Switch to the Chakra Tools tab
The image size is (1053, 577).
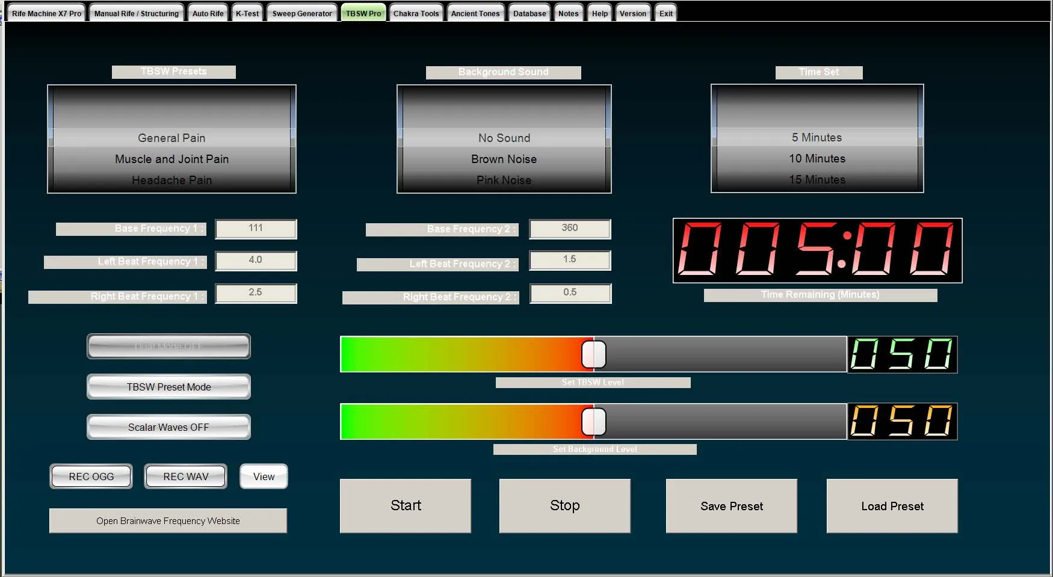(x=416, y=13)
